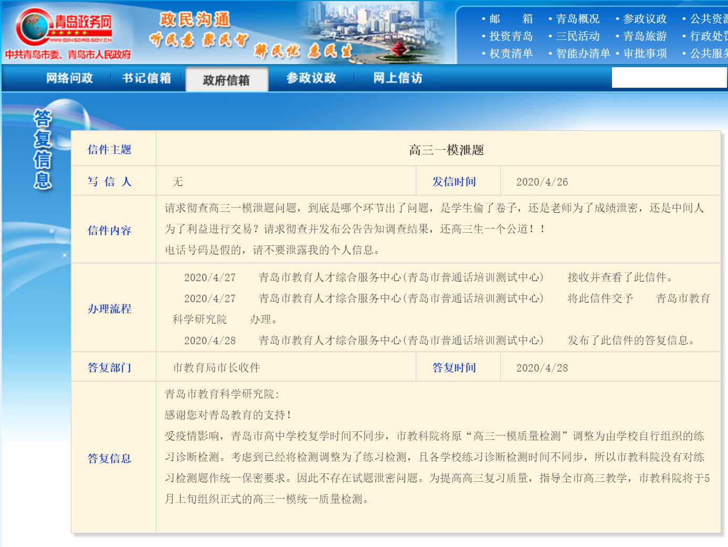Open the 青岛概况 link
Screen dimensions: 728x547
tap(578, 19)
